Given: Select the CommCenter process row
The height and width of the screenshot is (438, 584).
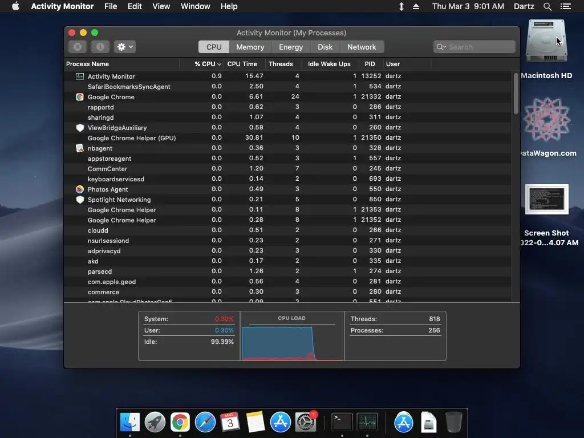Looking at the screenshot, I should 288,169.
